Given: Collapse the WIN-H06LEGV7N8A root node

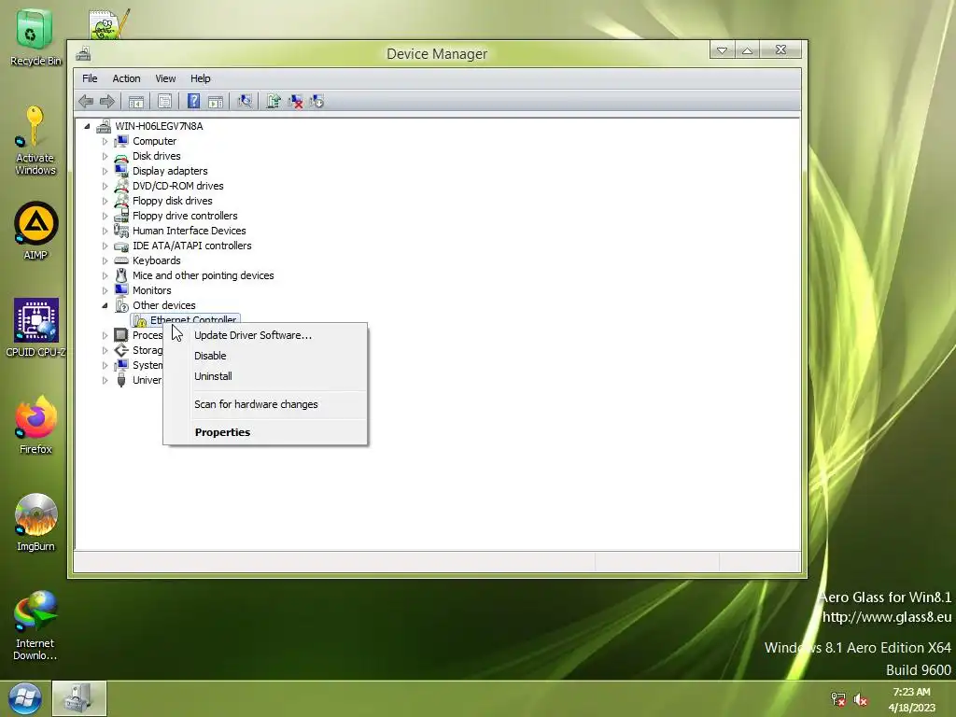Looking at the screenshot, I should tap(87, 126).
